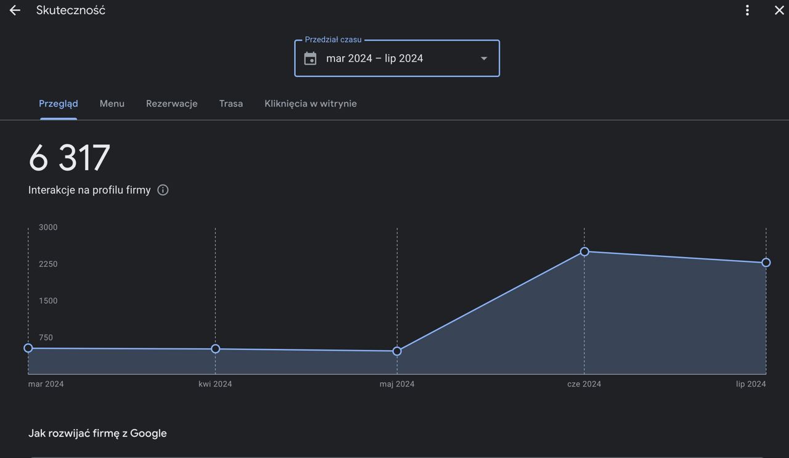The image size is (789, 458).
Task: Click the 750 y-axis label
Action: [x=46, y=338]
